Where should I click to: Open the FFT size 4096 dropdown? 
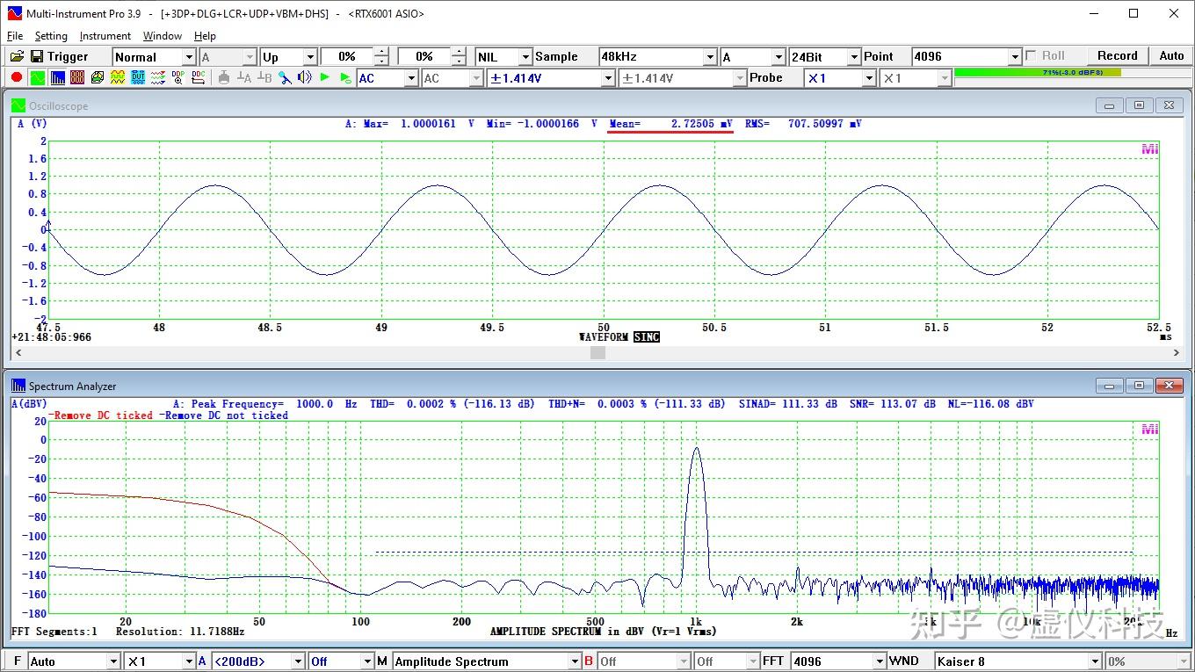879,661
